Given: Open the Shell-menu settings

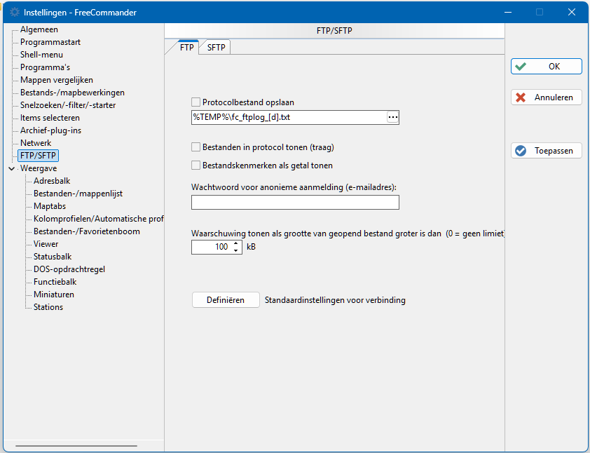Looking at the screenshot, I should [41, 55].
